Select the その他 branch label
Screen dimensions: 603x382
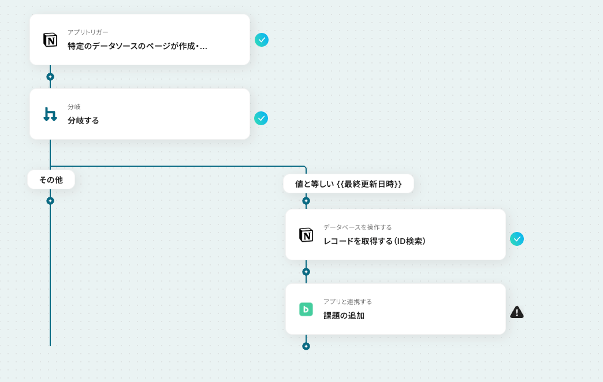coord(51,180)
